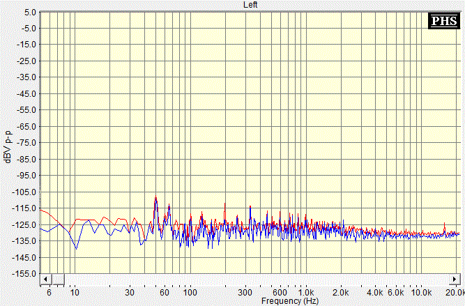The height and width of the screenshot is (306, 465).
Task: Click the 6 Hz frequency label
Action: click(x=49, y=293)
